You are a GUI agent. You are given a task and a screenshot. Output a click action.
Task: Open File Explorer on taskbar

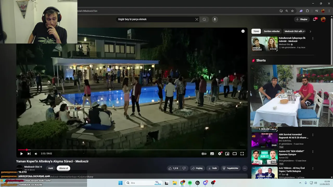[x=175, y=183]
